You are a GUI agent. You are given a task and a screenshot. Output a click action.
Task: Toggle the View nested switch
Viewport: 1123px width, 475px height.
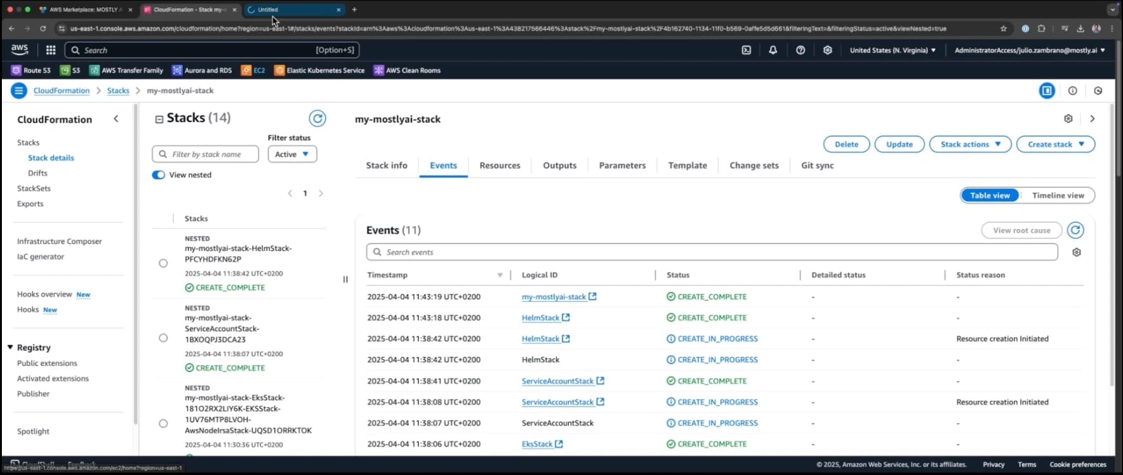pyautogui.click(x=158, y=175)
